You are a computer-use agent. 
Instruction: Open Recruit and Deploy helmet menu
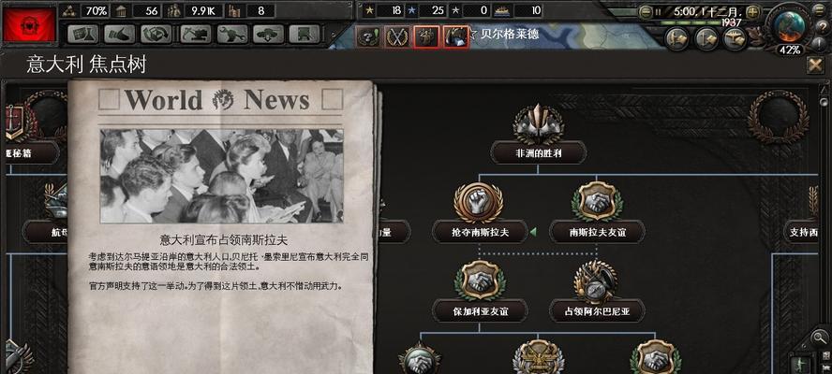point(268,35)
